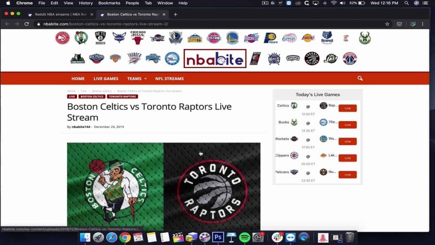Open the Celtics vs Raptors featured image

(x=164, y=186)
